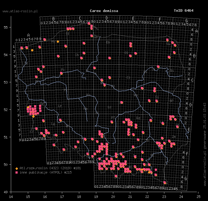Image resolution: width=208 pixels, height=201 pixels.
Task: Click the rotated 'generowane 25.01.03 15:43' timestamp text
Action: (205, 126)
